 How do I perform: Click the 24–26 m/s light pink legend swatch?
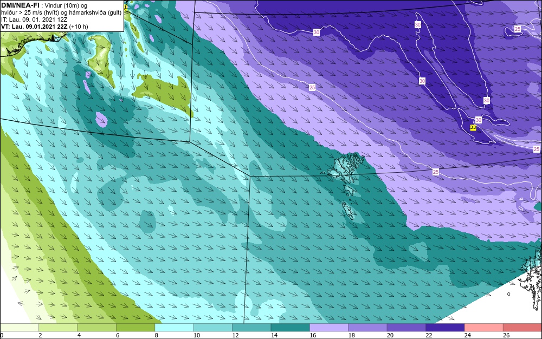[484, 328]
